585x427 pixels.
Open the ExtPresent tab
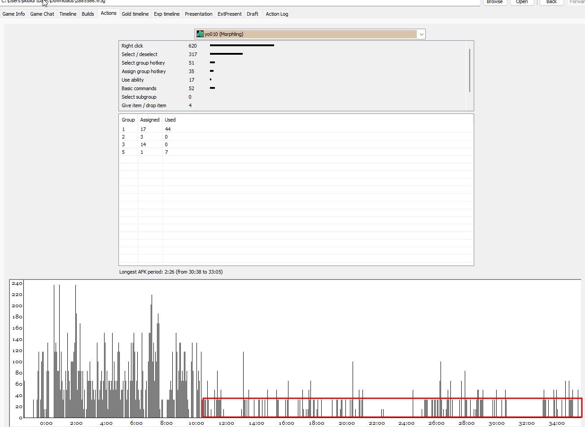tap(230, 14)
